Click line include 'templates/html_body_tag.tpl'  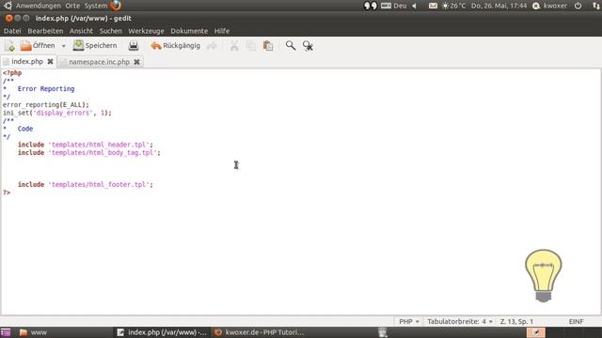tap(89, 152)
